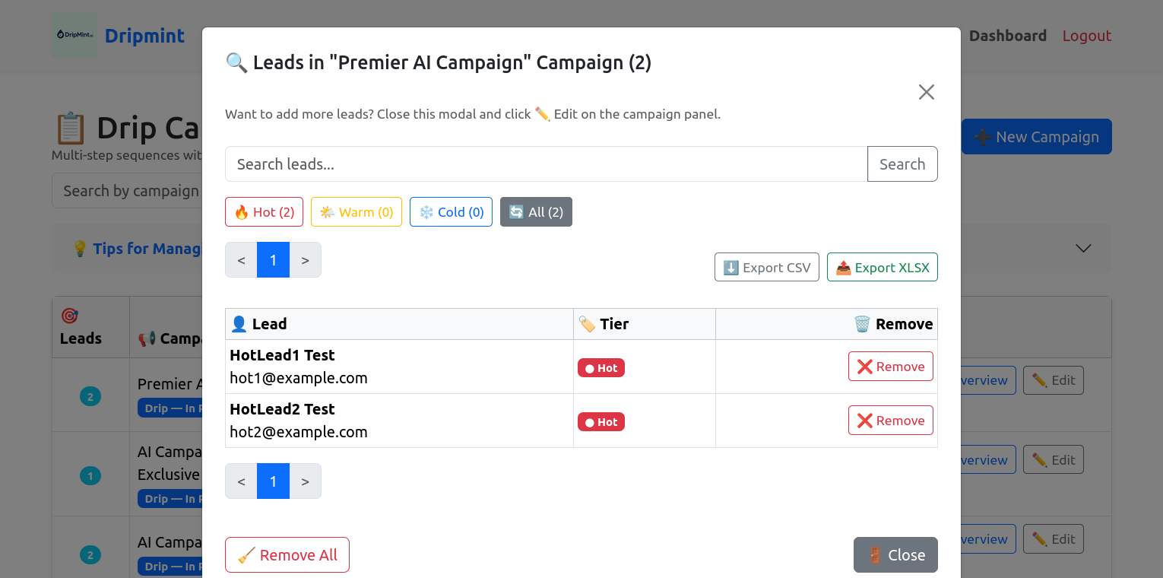This screenshot has width=1163, height=578.
Task: Click the red X Remove icon for HotLead1 Test
Action: 864,366
